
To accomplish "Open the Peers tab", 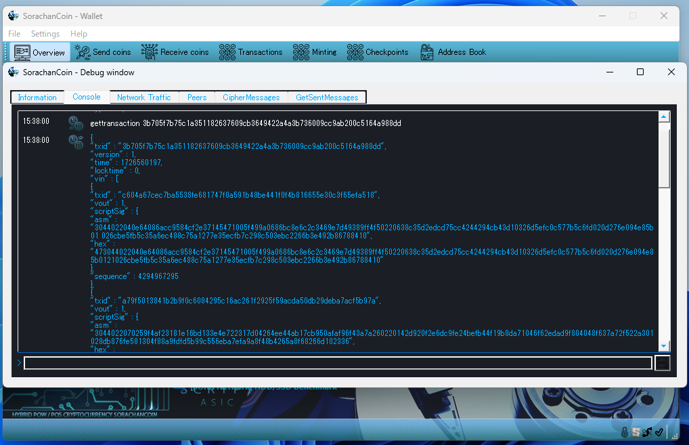I will (x=197, y=98).
